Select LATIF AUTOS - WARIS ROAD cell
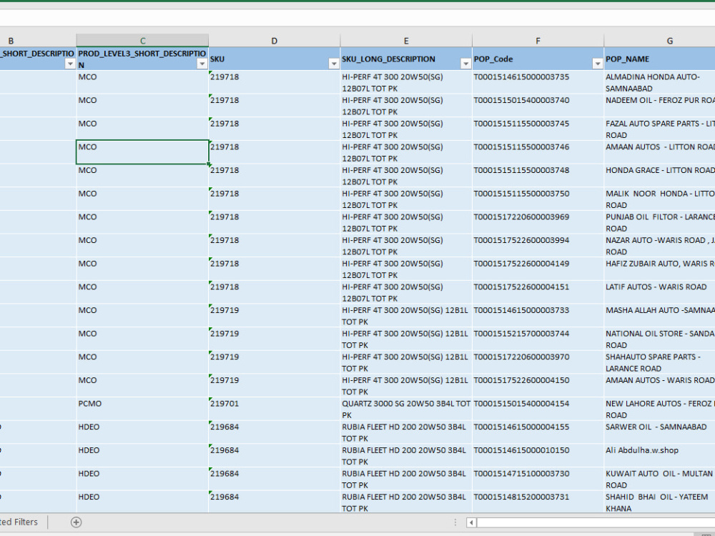This screenshot has height=536, width=715. coord(660,292)
